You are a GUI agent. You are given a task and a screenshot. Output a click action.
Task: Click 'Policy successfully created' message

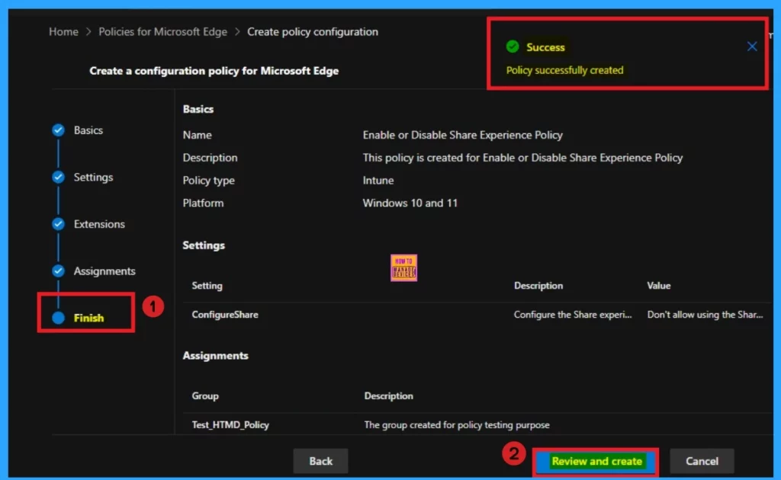coord(564,70)
